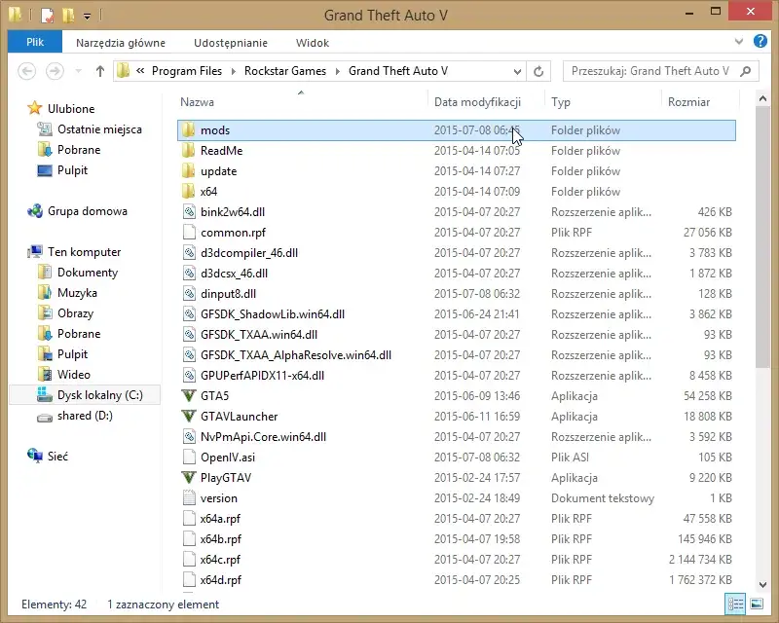Refresh the current folder view
Viewport: 779px width, 623px height.
538,71
